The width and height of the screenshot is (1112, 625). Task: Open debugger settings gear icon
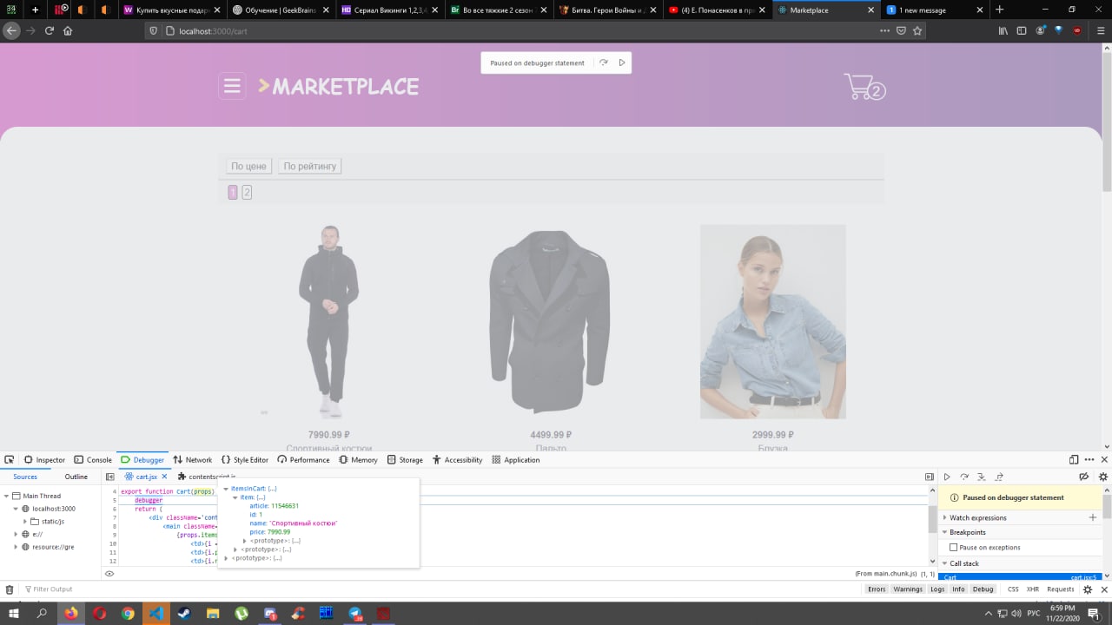(x=1103, y=477)
